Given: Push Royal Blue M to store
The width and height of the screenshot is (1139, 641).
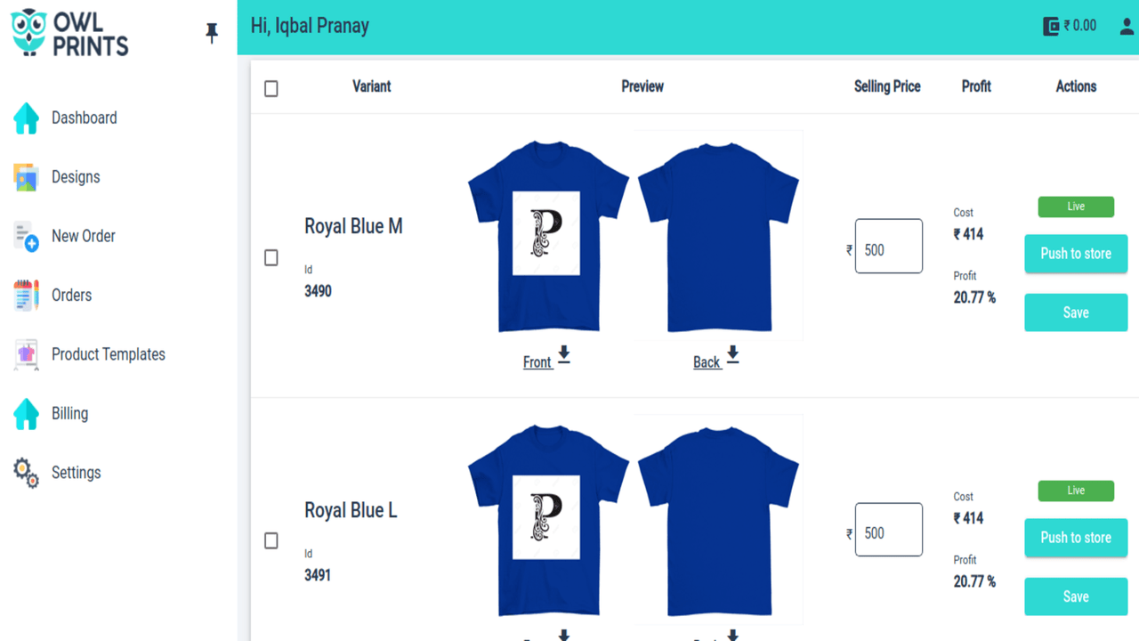Looking at the screenshot, I should pyautogui.click(x=1076, y=254).
